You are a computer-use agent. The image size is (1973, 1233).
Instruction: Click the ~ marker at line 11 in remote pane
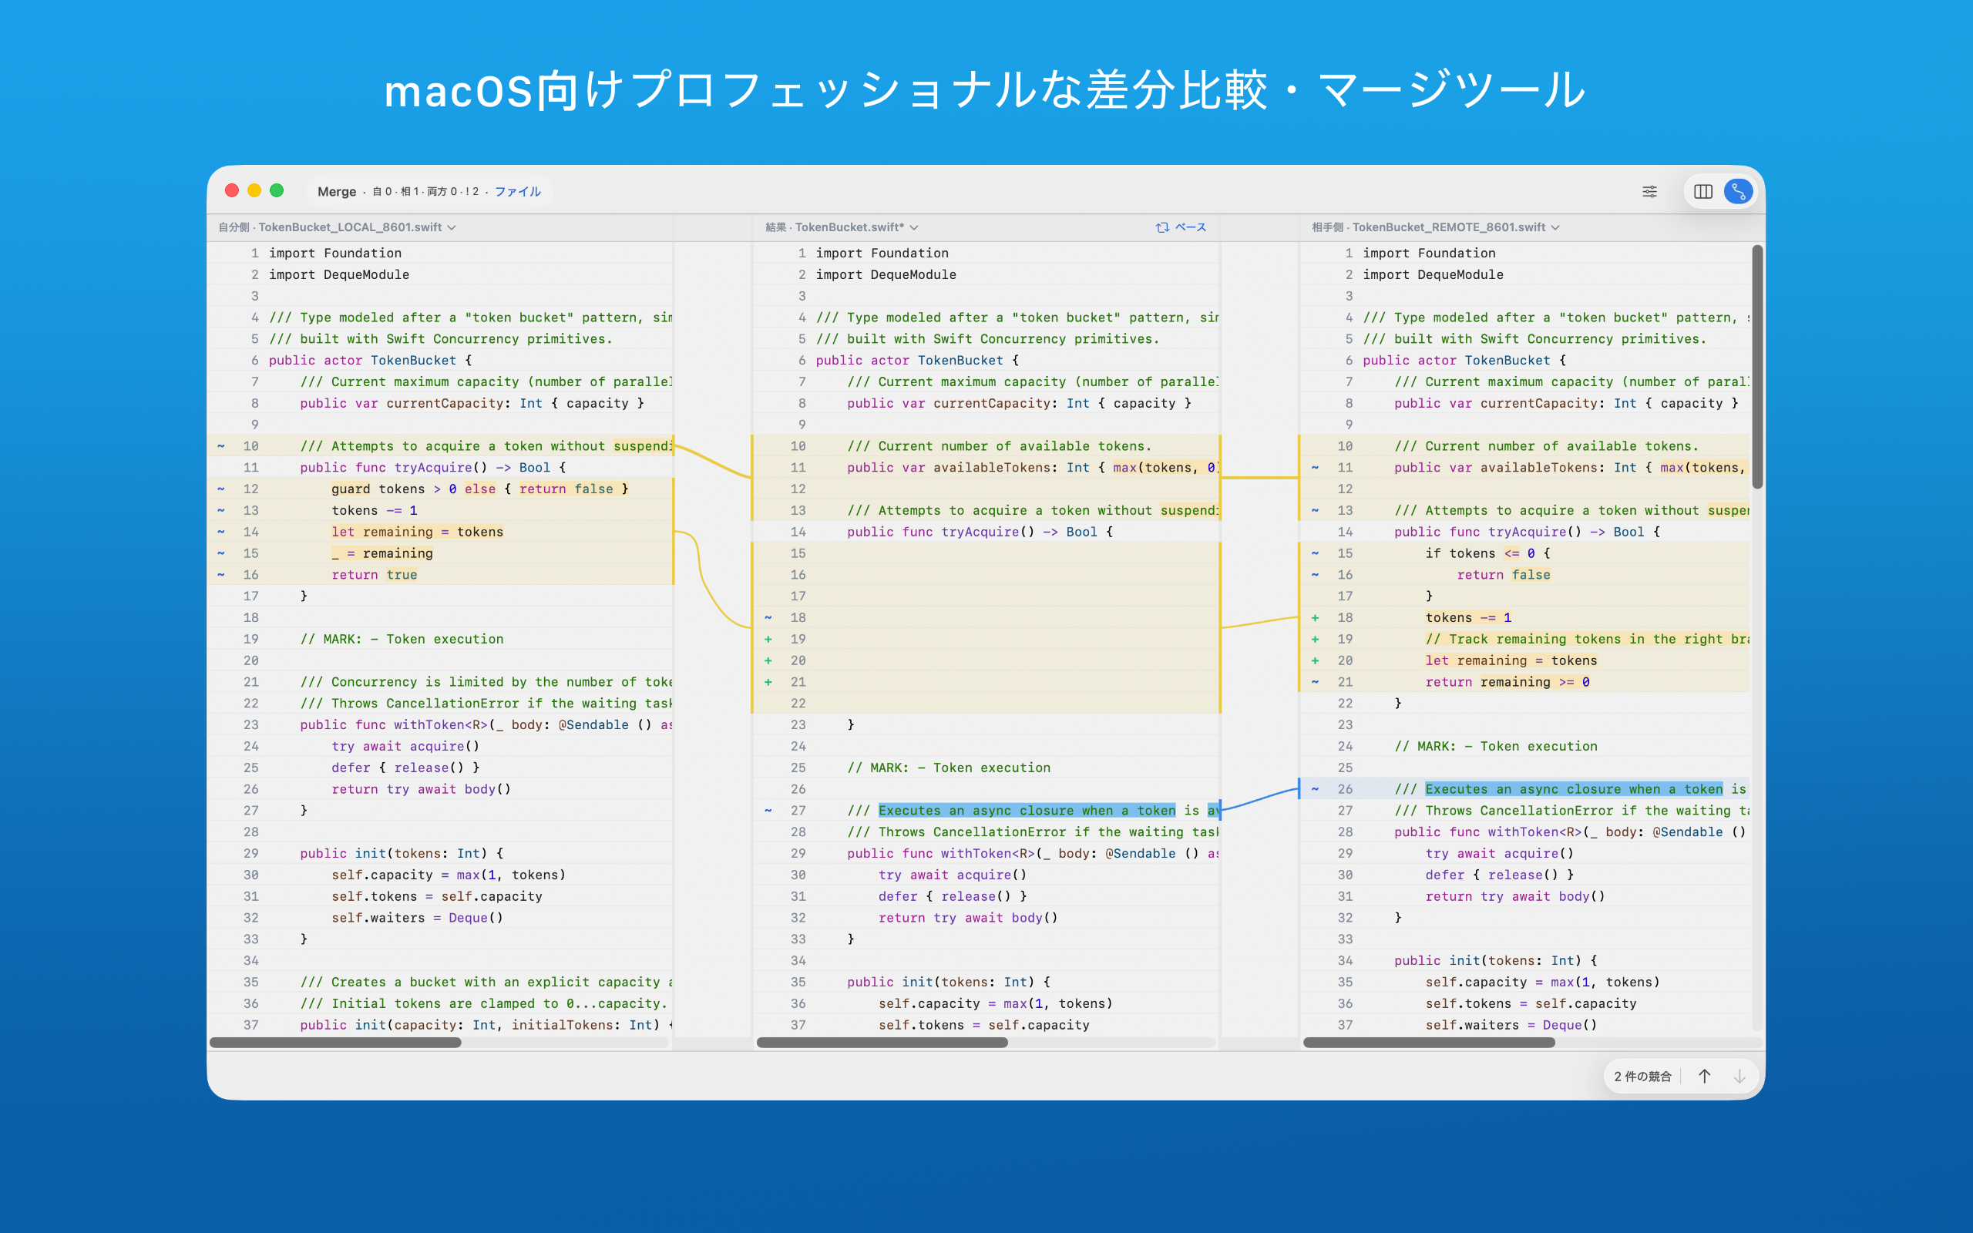point(1316,467)
